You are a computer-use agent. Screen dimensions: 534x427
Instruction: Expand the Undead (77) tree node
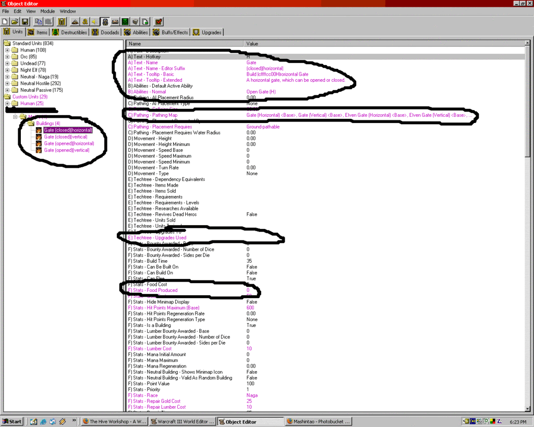tap(7, 64)
